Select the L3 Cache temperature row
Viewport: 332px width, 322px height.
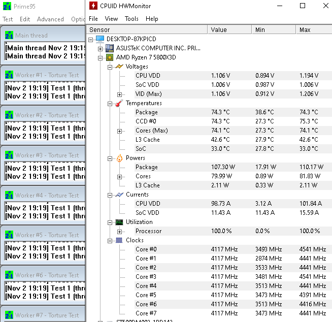point(233,140)
